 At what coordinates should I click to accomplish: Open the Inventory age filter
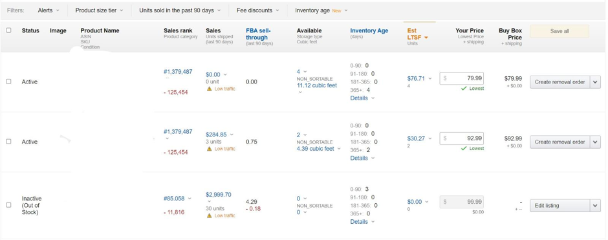tap(321, 10)
